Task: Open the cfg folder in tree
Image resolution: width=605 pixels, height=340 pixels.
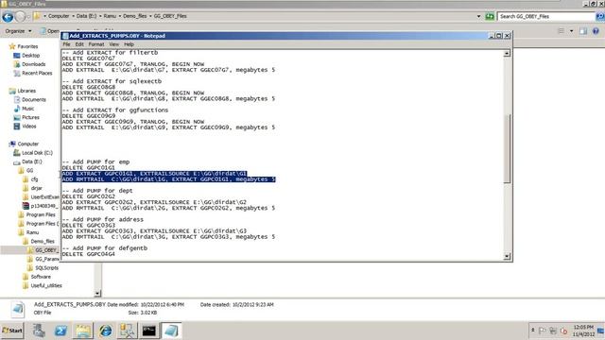Action: point(34,179)
